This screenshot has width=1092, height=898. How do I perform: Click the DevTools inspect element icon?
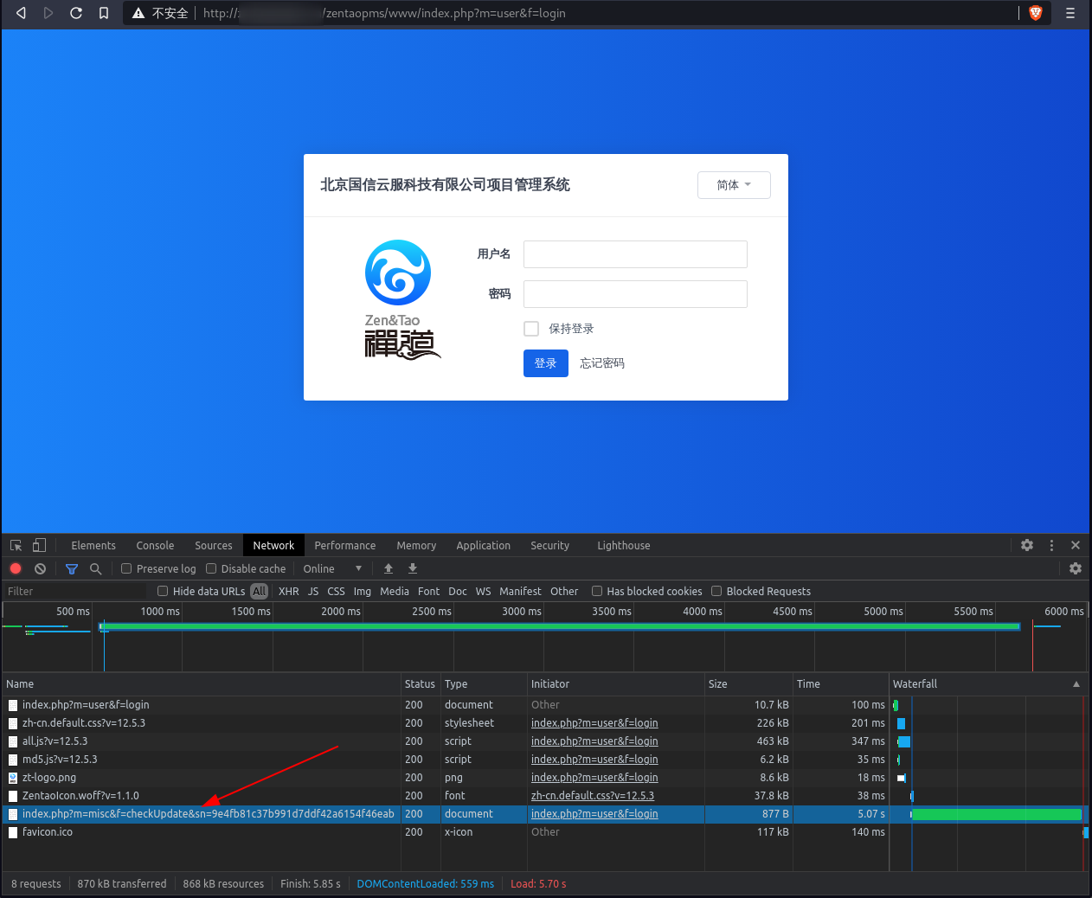pos(16,545)
